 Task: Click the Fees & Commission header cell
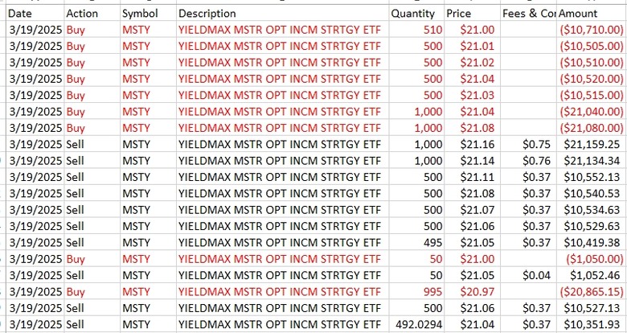pos(528,13)
